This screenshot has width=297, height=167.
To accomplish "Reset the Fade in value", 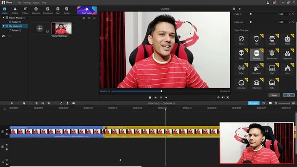I will point(293,14).
